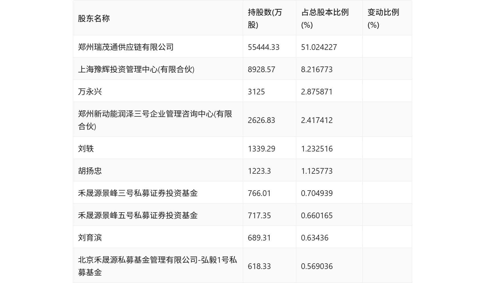Click the percentage 1.232516
Viewport: 485px width, 283px height.
317,149
